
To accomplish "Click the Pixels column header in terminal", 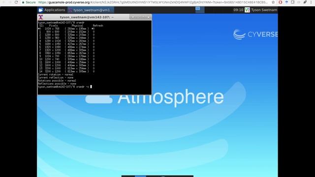I will (53, 26).
